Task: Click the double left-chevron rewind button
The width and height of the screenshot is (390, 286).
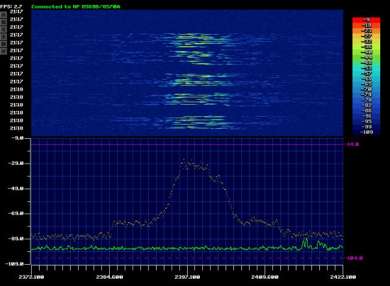Action: 3,22
